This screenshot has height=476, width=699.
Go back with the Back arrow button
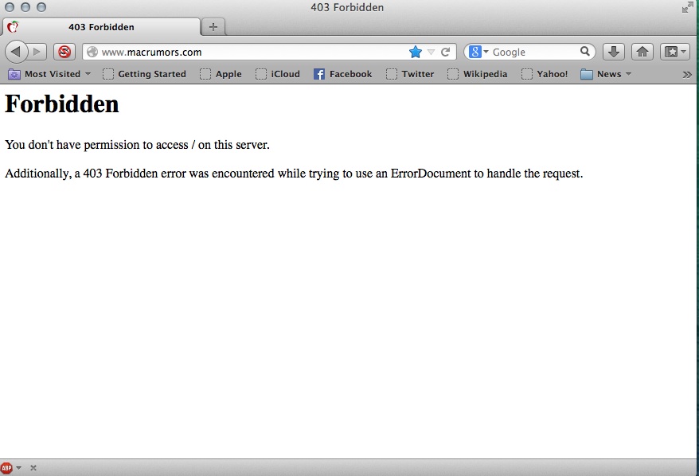tap(16, 52)
